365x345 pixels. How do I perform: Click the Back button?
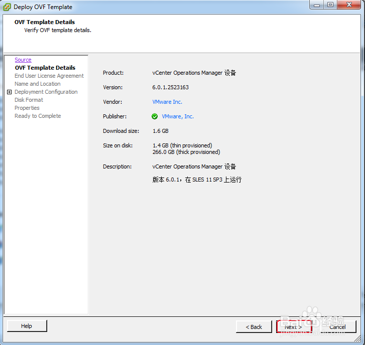[254, 327]
